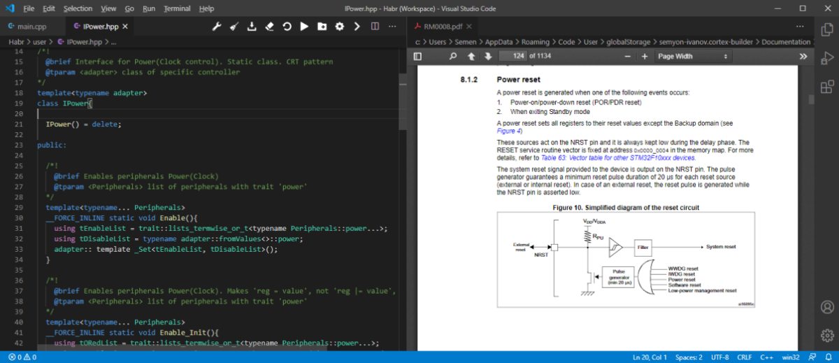
Task: Open the Selection menu
Action: [78, 8]
